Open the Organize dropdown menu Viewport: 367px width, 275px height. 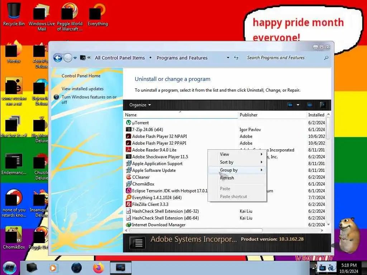coord(140,105)
